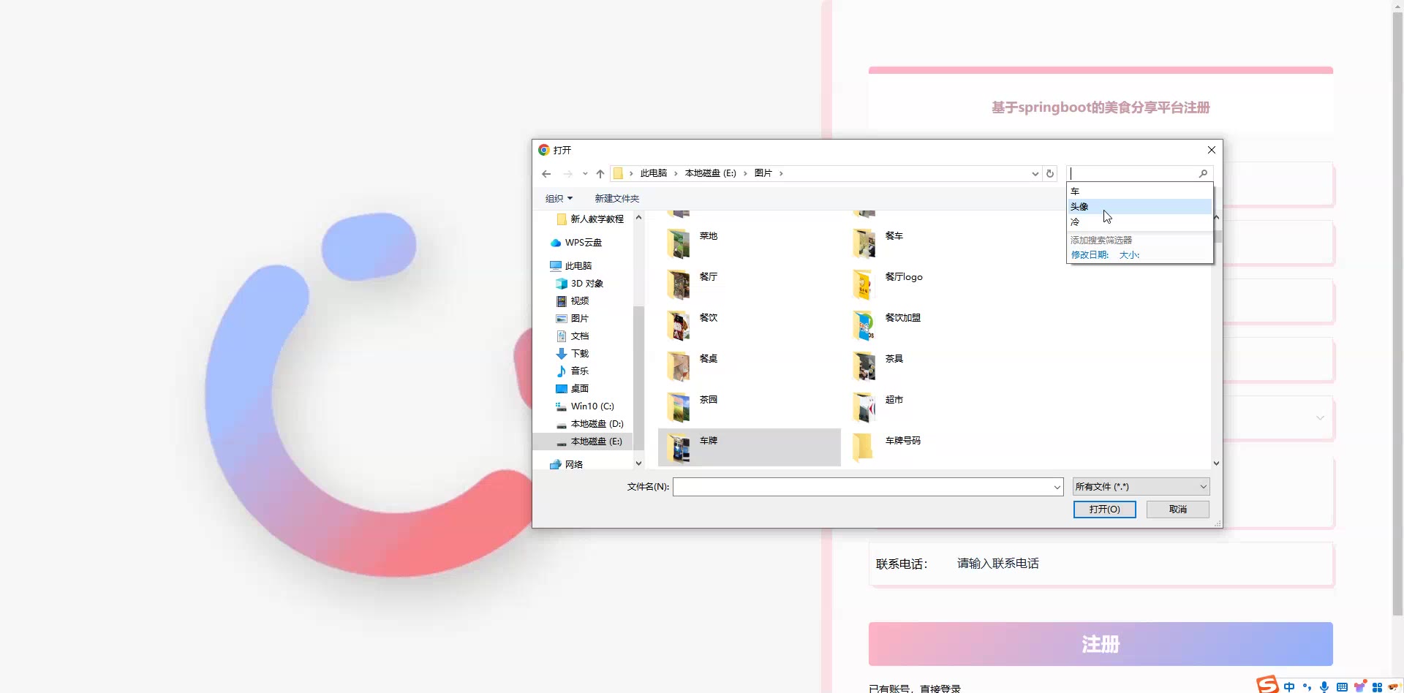1404x693 pixels.
Task: Select the 车牌号码 folder icon
Action: [x=864, y=447]
